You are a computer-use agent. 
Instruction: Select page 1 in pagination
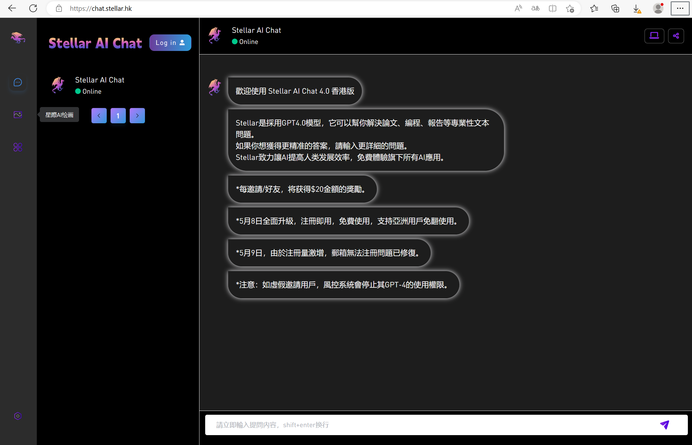118,115
